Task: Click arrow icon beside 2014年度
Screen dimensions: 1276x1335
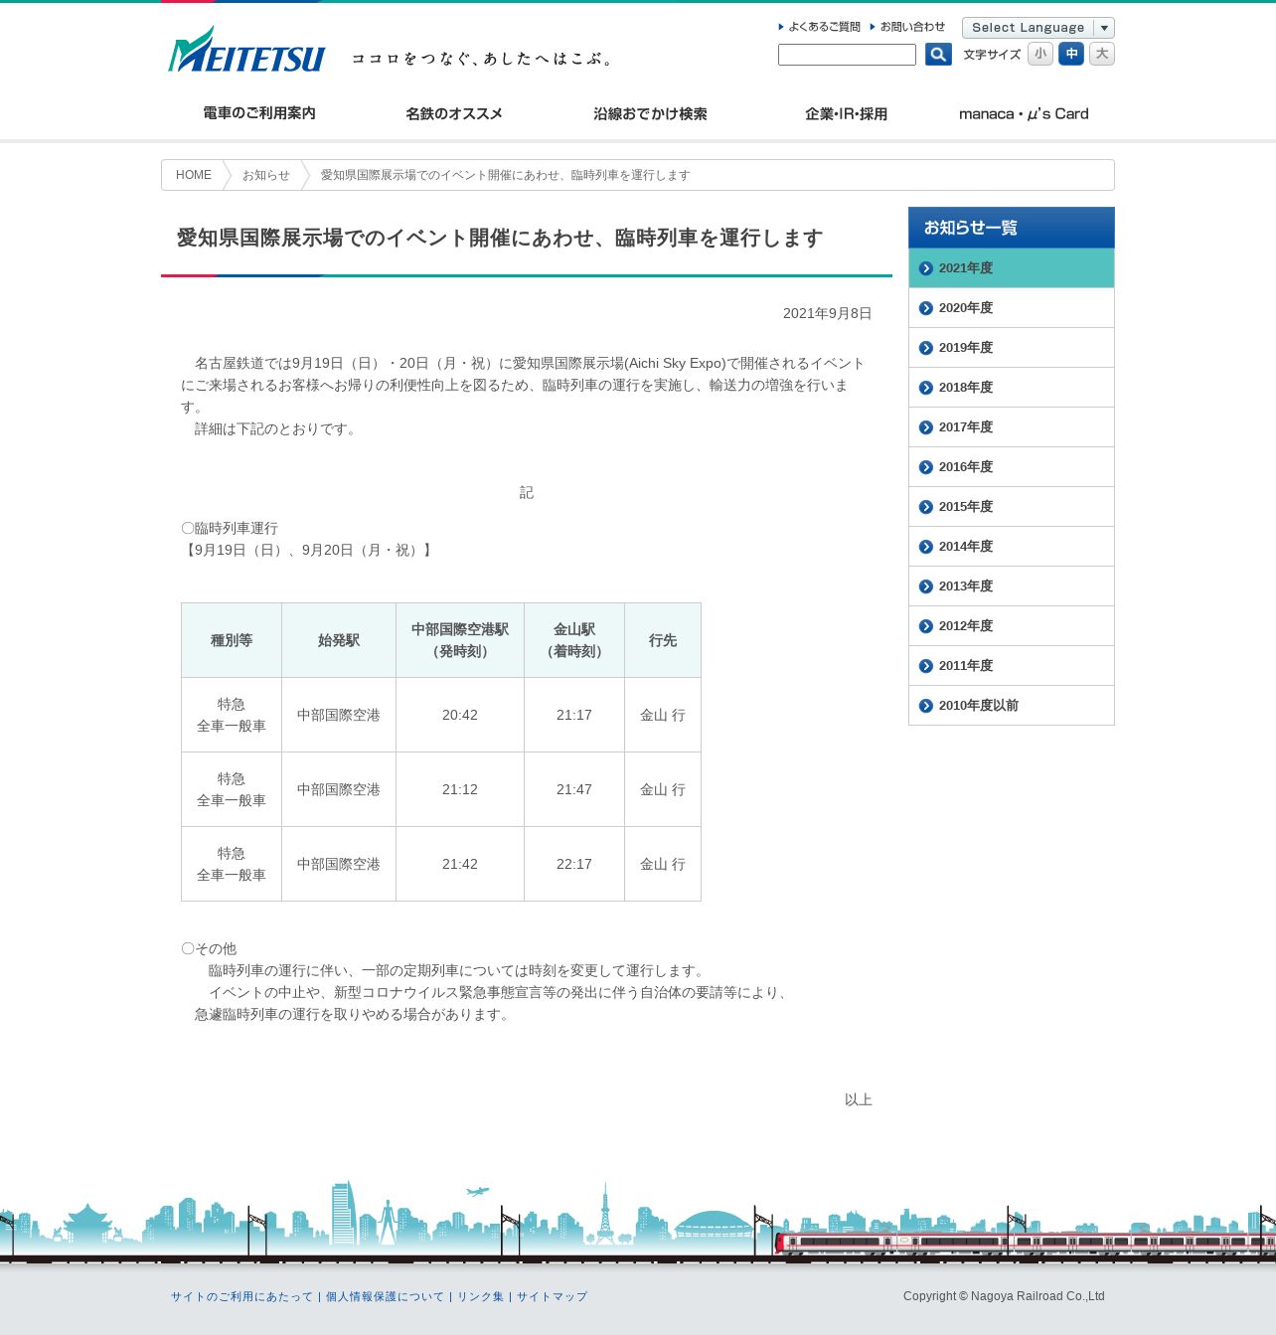Action: coord(926,547)
